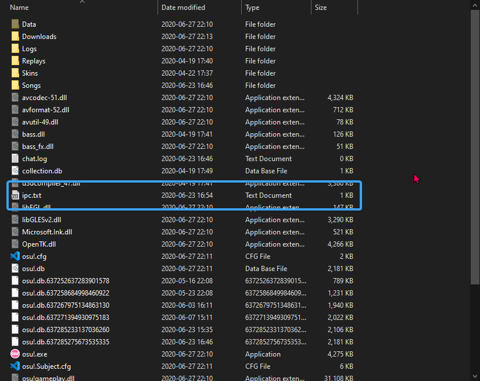480x381 pixels.
Task: Click the 4,266 KB size value
Action: (x=341, y=244)
